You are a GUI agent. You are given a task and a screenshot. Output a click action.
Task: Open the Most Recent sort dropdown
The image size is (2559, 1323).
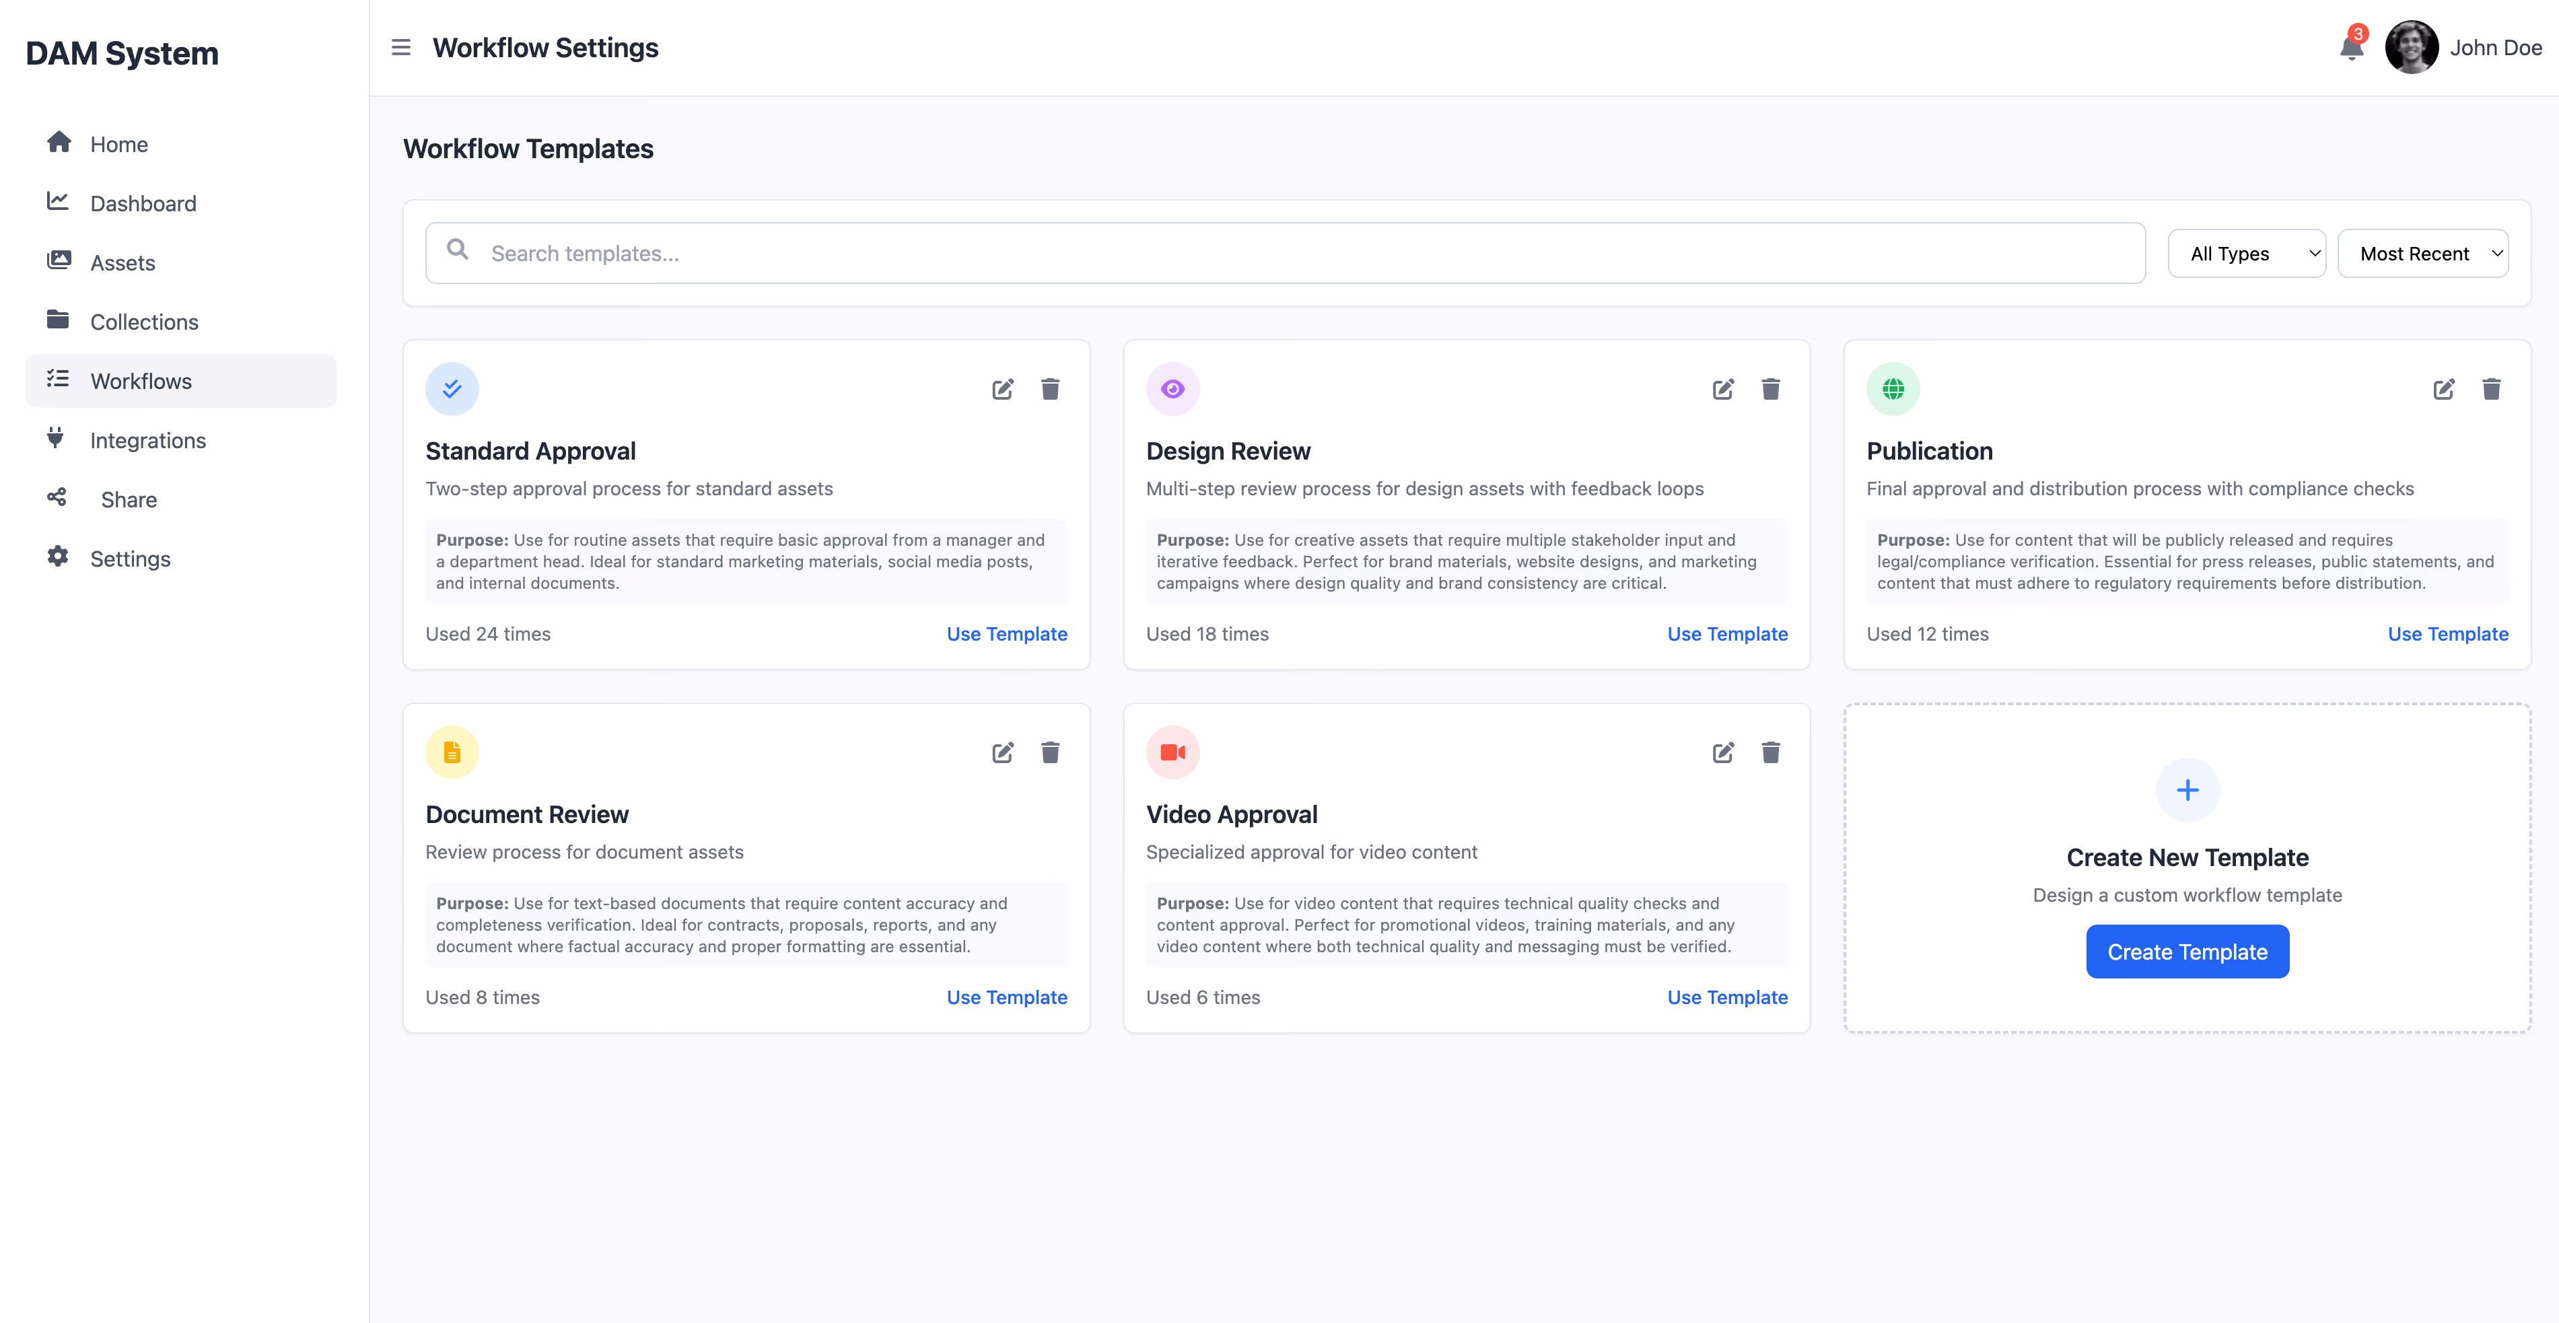2422,253
